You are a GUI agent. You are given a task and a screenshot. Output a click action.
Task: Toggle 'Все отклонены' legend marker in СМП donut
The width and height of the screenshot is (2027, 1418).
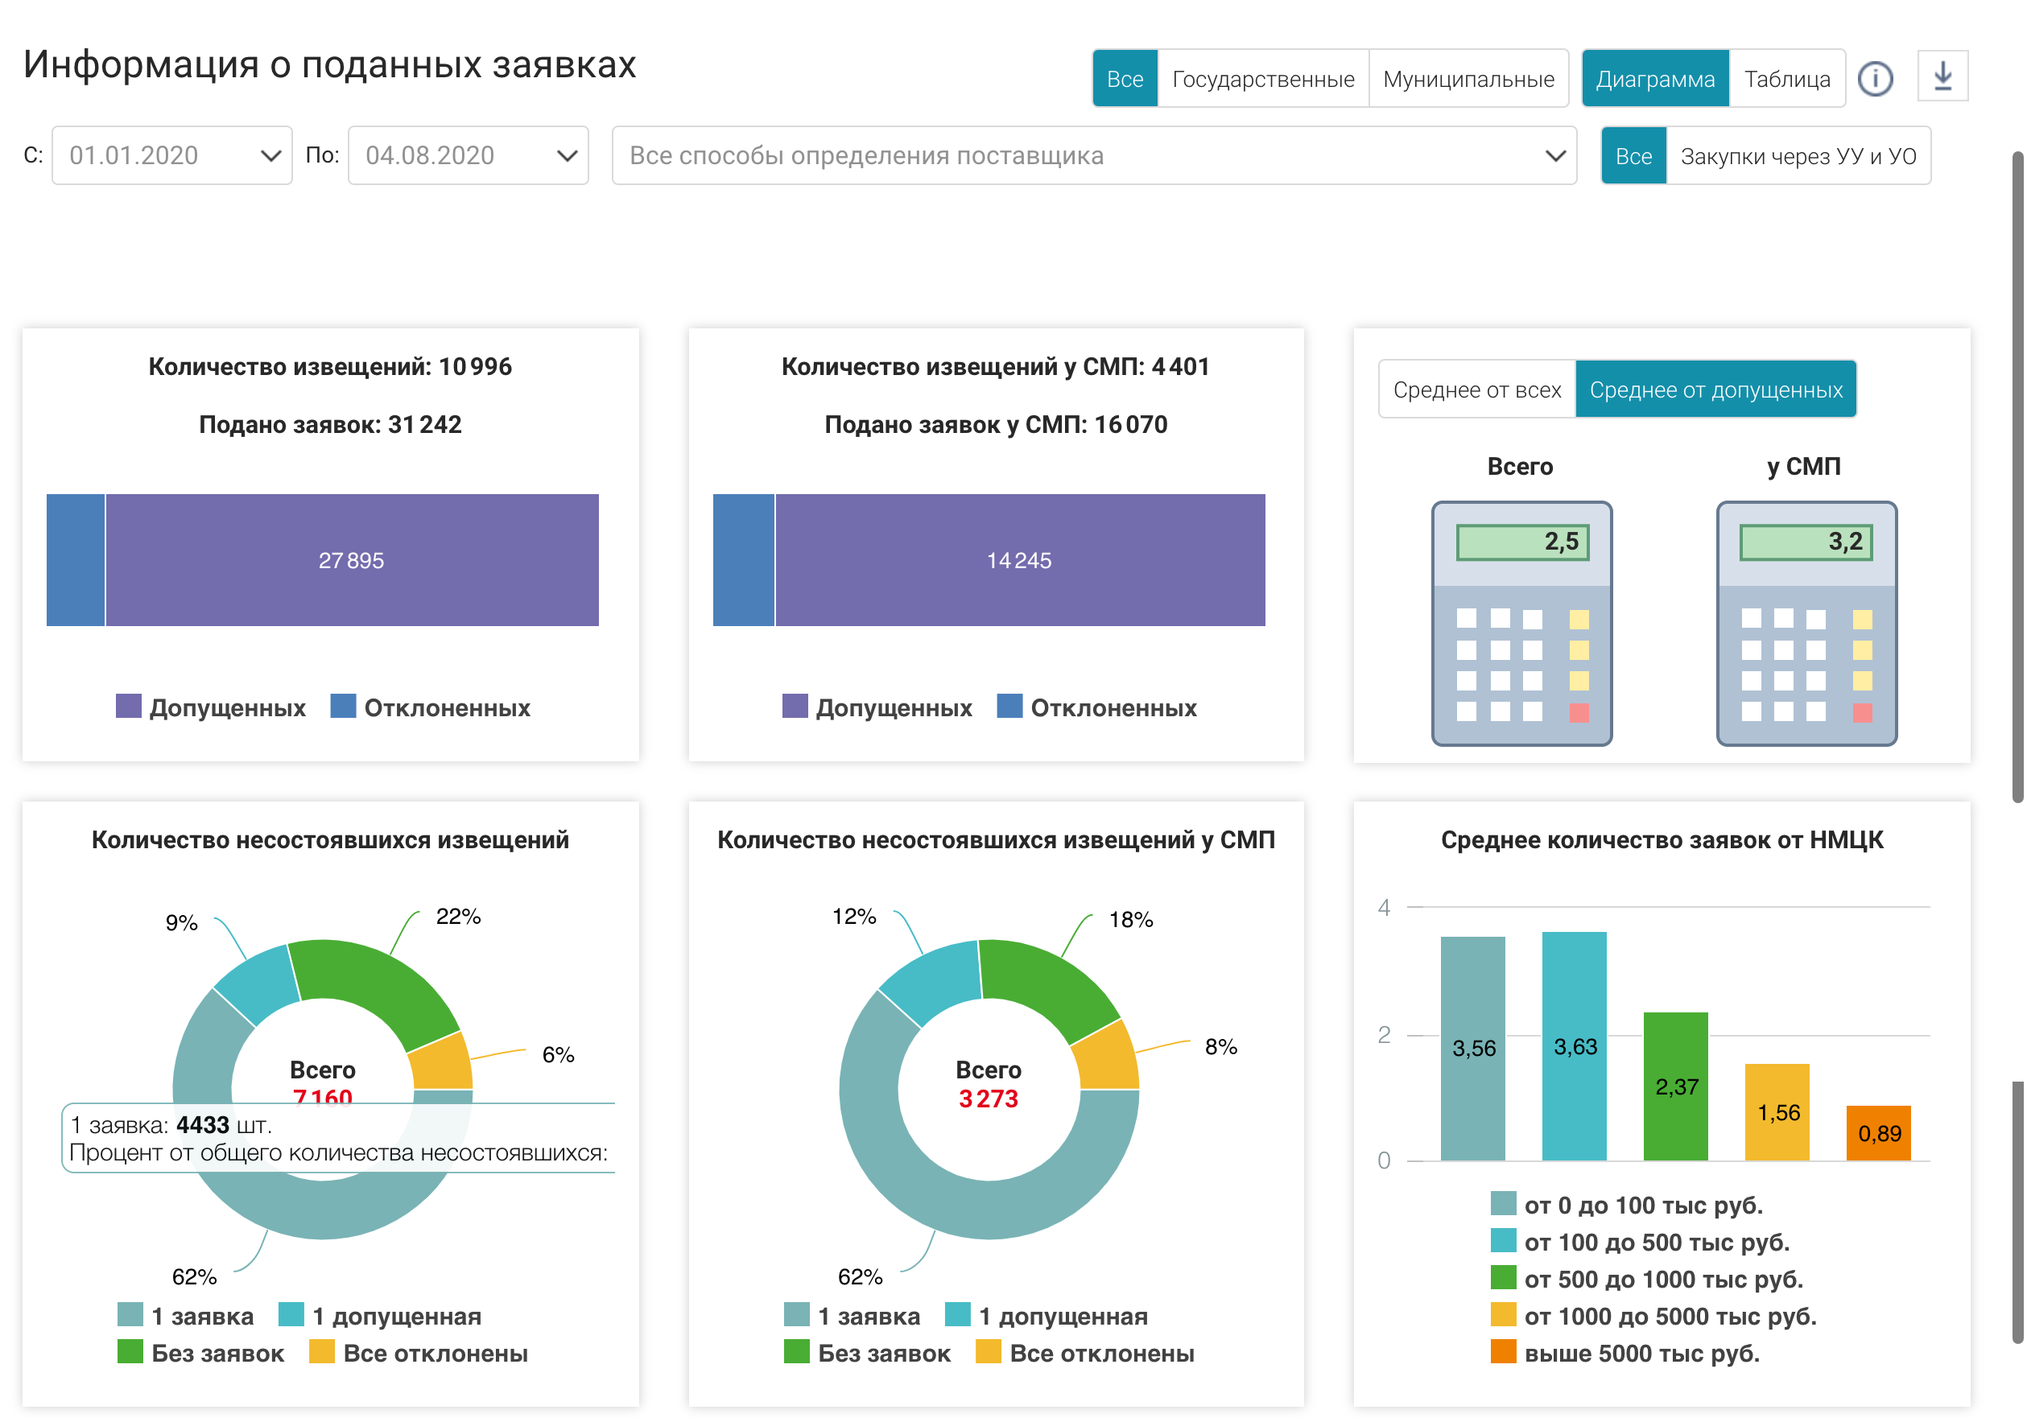coord(988,1351)
